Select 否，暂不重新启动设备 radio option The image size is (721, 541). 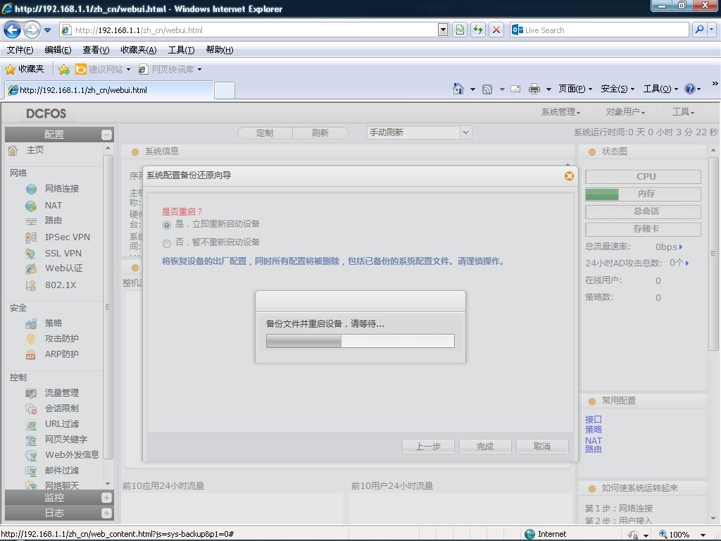pyautogui.click(x=167, y=243)
